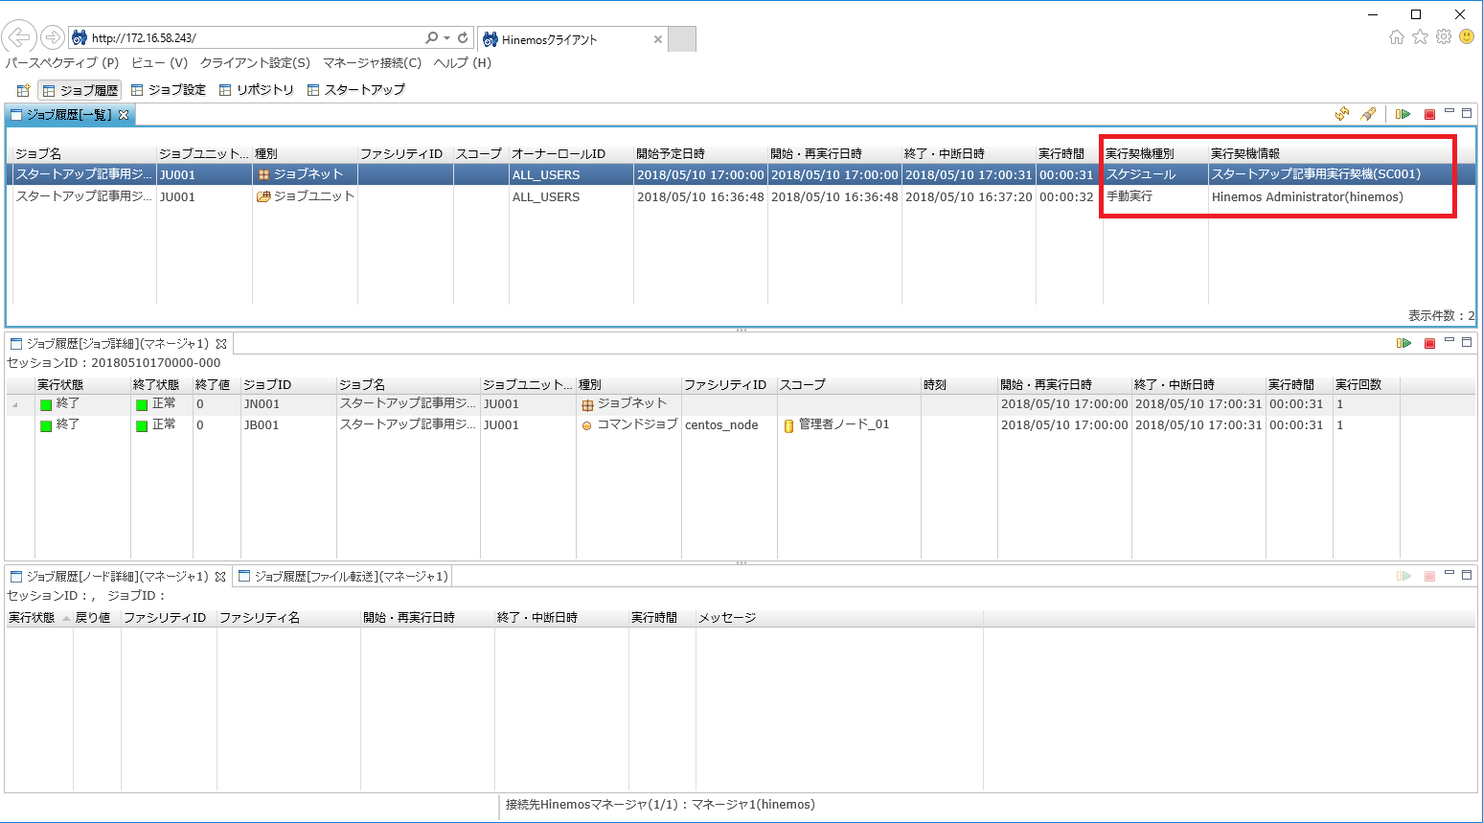Open the リポジトリ perspective
The image size is (1483, 823).
pyautogui.click(x=257, y=90)
